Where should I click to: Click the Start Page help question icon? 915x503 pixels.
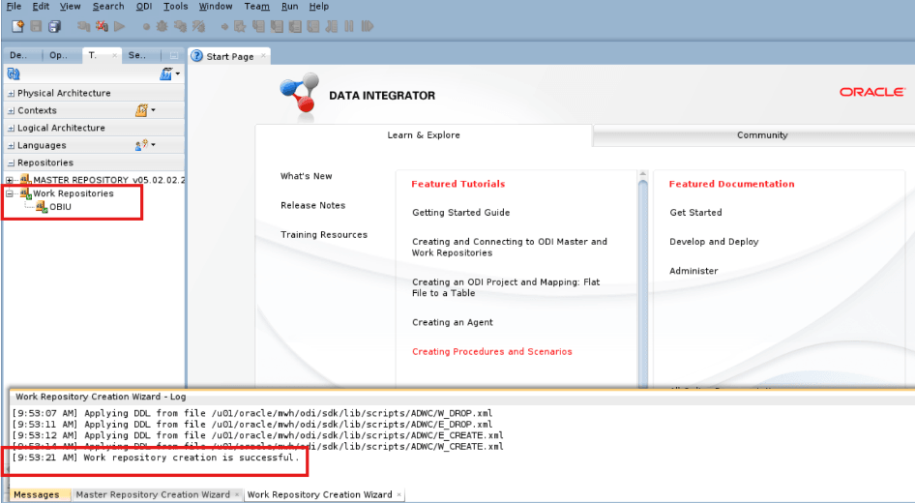[197, 56]
